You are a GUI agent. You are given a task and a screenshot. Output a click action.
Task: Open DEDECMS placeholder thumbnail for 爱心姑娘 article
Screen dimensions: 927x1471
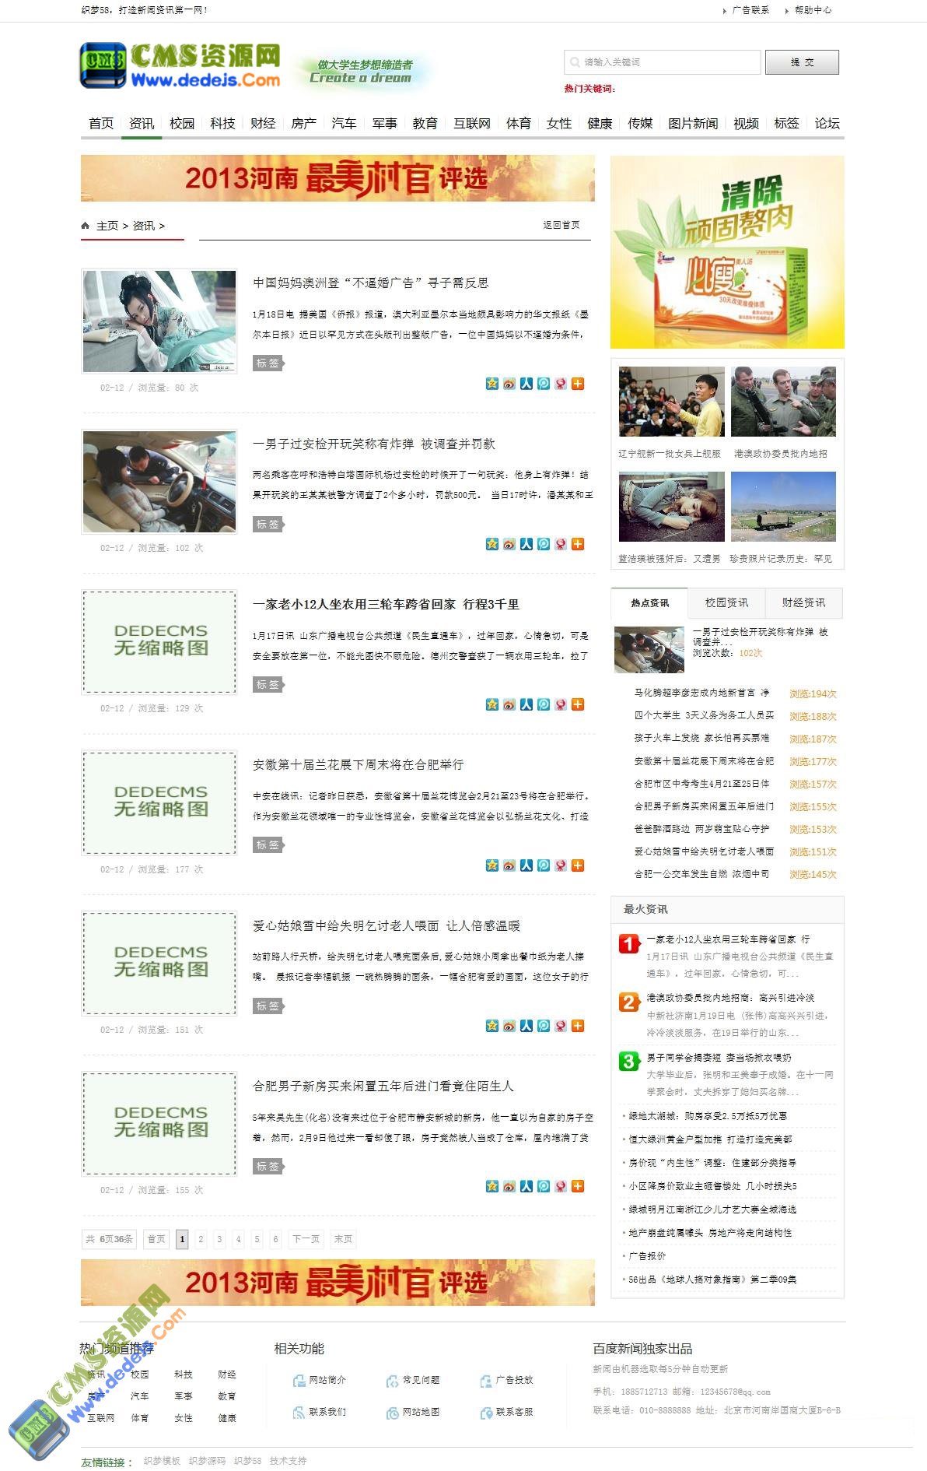point(159,964)
